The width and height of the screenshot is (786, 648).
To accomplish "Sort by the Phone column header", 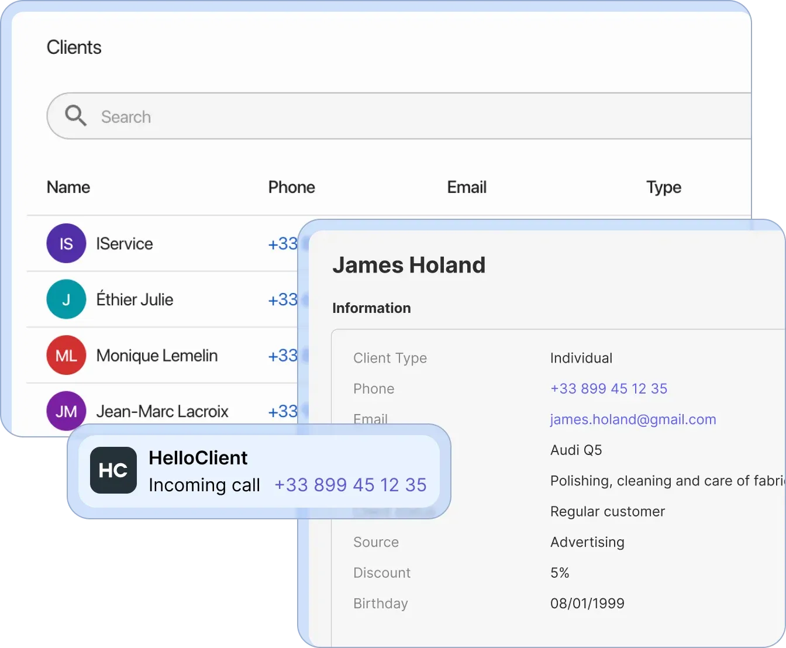I will 292,187.
